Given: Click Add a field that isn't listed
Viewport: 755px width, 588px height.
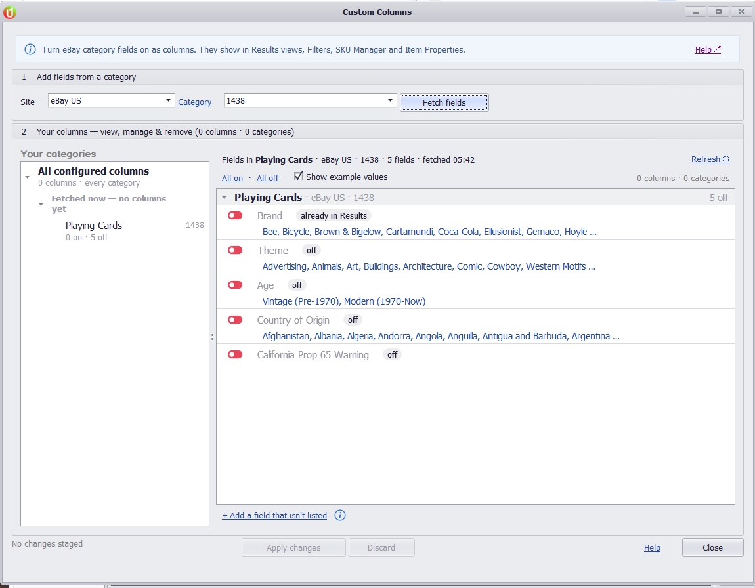Looking at the screenshot, I should pyautogui.click(x=274, y=515).
